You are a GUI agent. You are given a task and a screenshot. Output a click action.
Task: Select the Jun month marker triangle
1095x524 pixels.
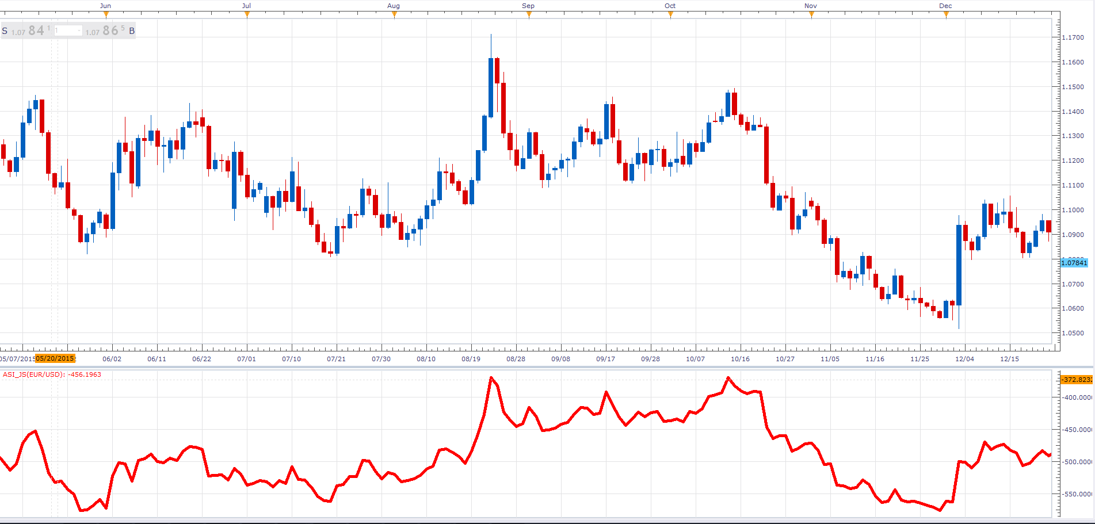pos(106,15)
